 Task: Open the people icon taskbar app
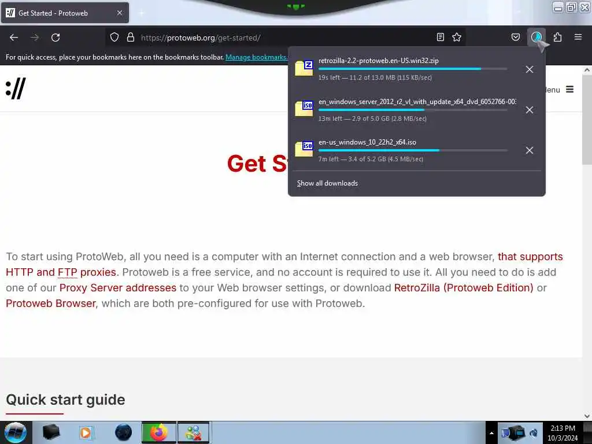click(193, 432)
